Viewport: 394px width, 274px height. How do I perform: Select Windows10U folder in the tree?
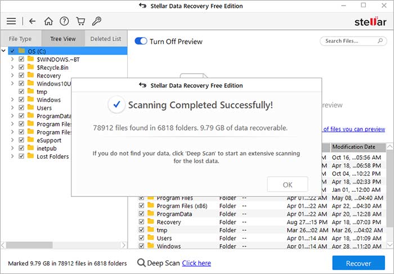54,84
